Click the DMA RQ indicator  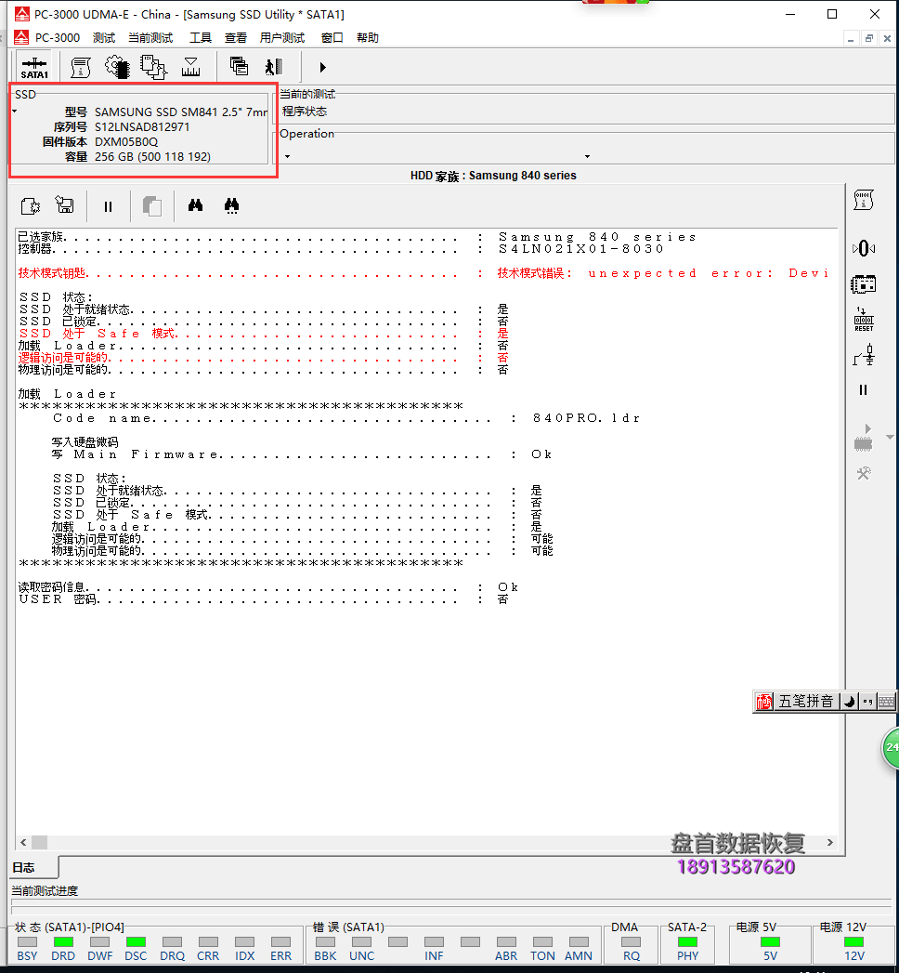632,942
